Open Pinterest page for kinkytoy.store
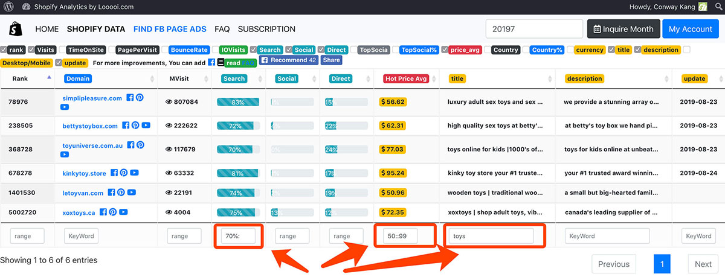Viewport: 725px width, 277px height. (x=123, y=173)
